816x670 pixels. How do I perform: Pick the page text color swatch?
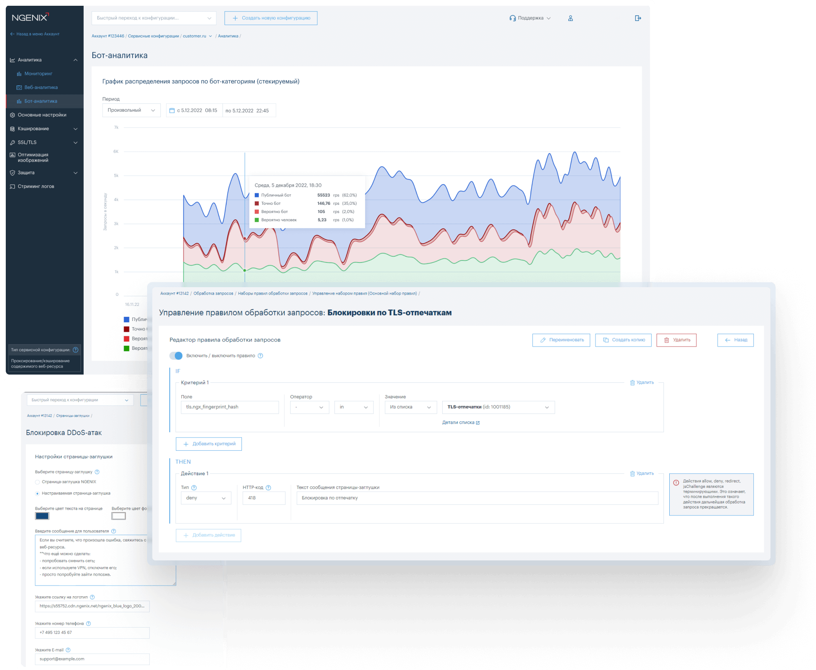(42, 516)
